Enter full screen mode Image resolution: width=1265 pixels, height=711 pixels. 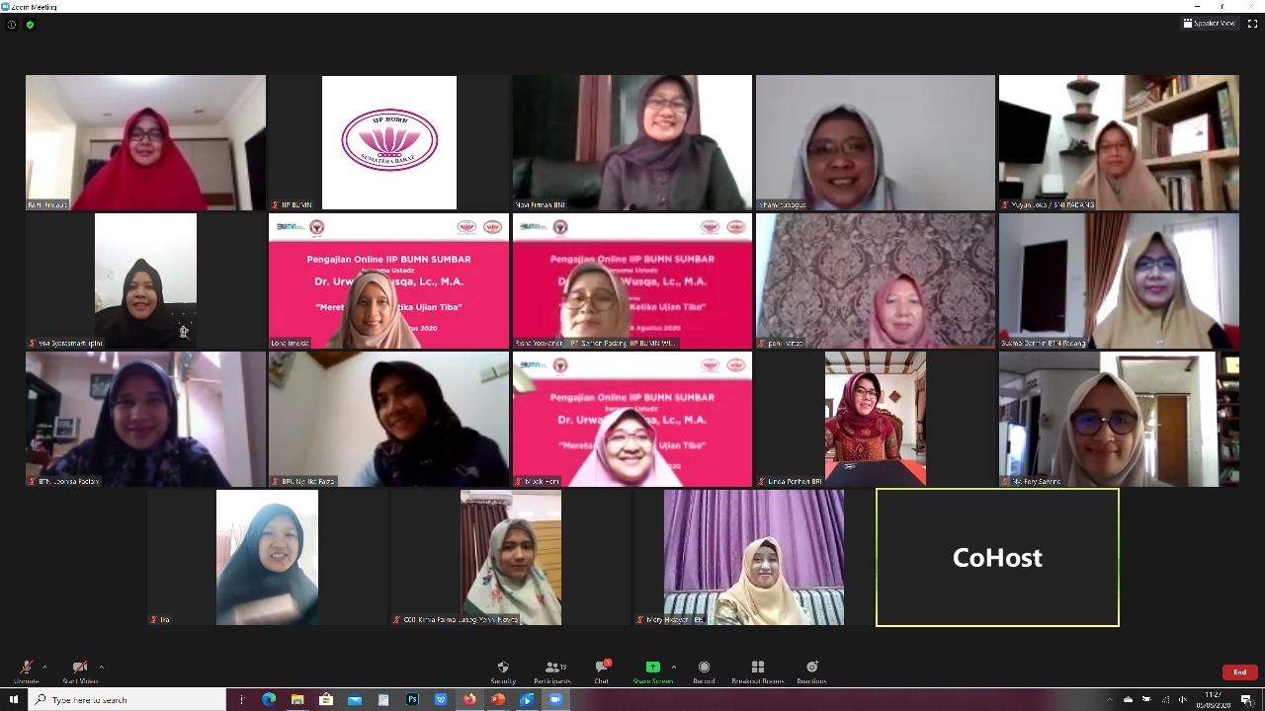(1252, 24)
